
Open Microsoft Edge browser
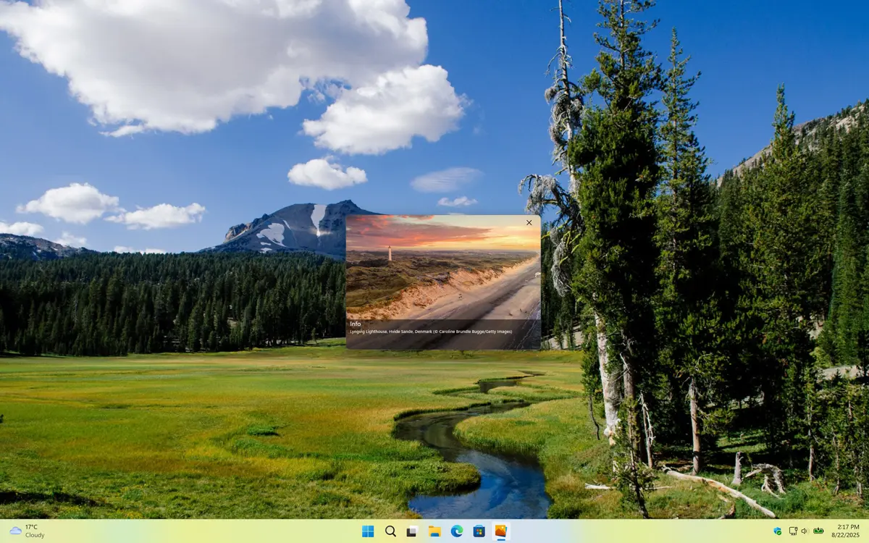coord(457,531)
